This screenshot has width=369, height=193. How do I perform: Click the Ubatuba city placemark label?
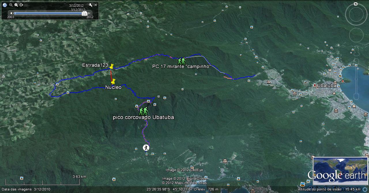point(327,86)
